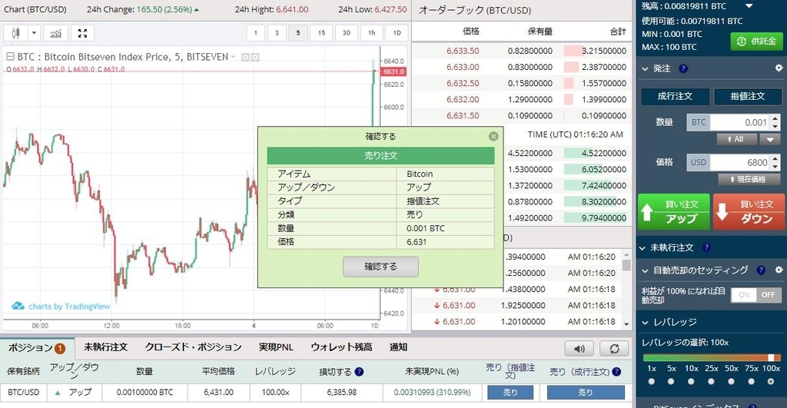Click the 価格 price input field

click(740, 162)
